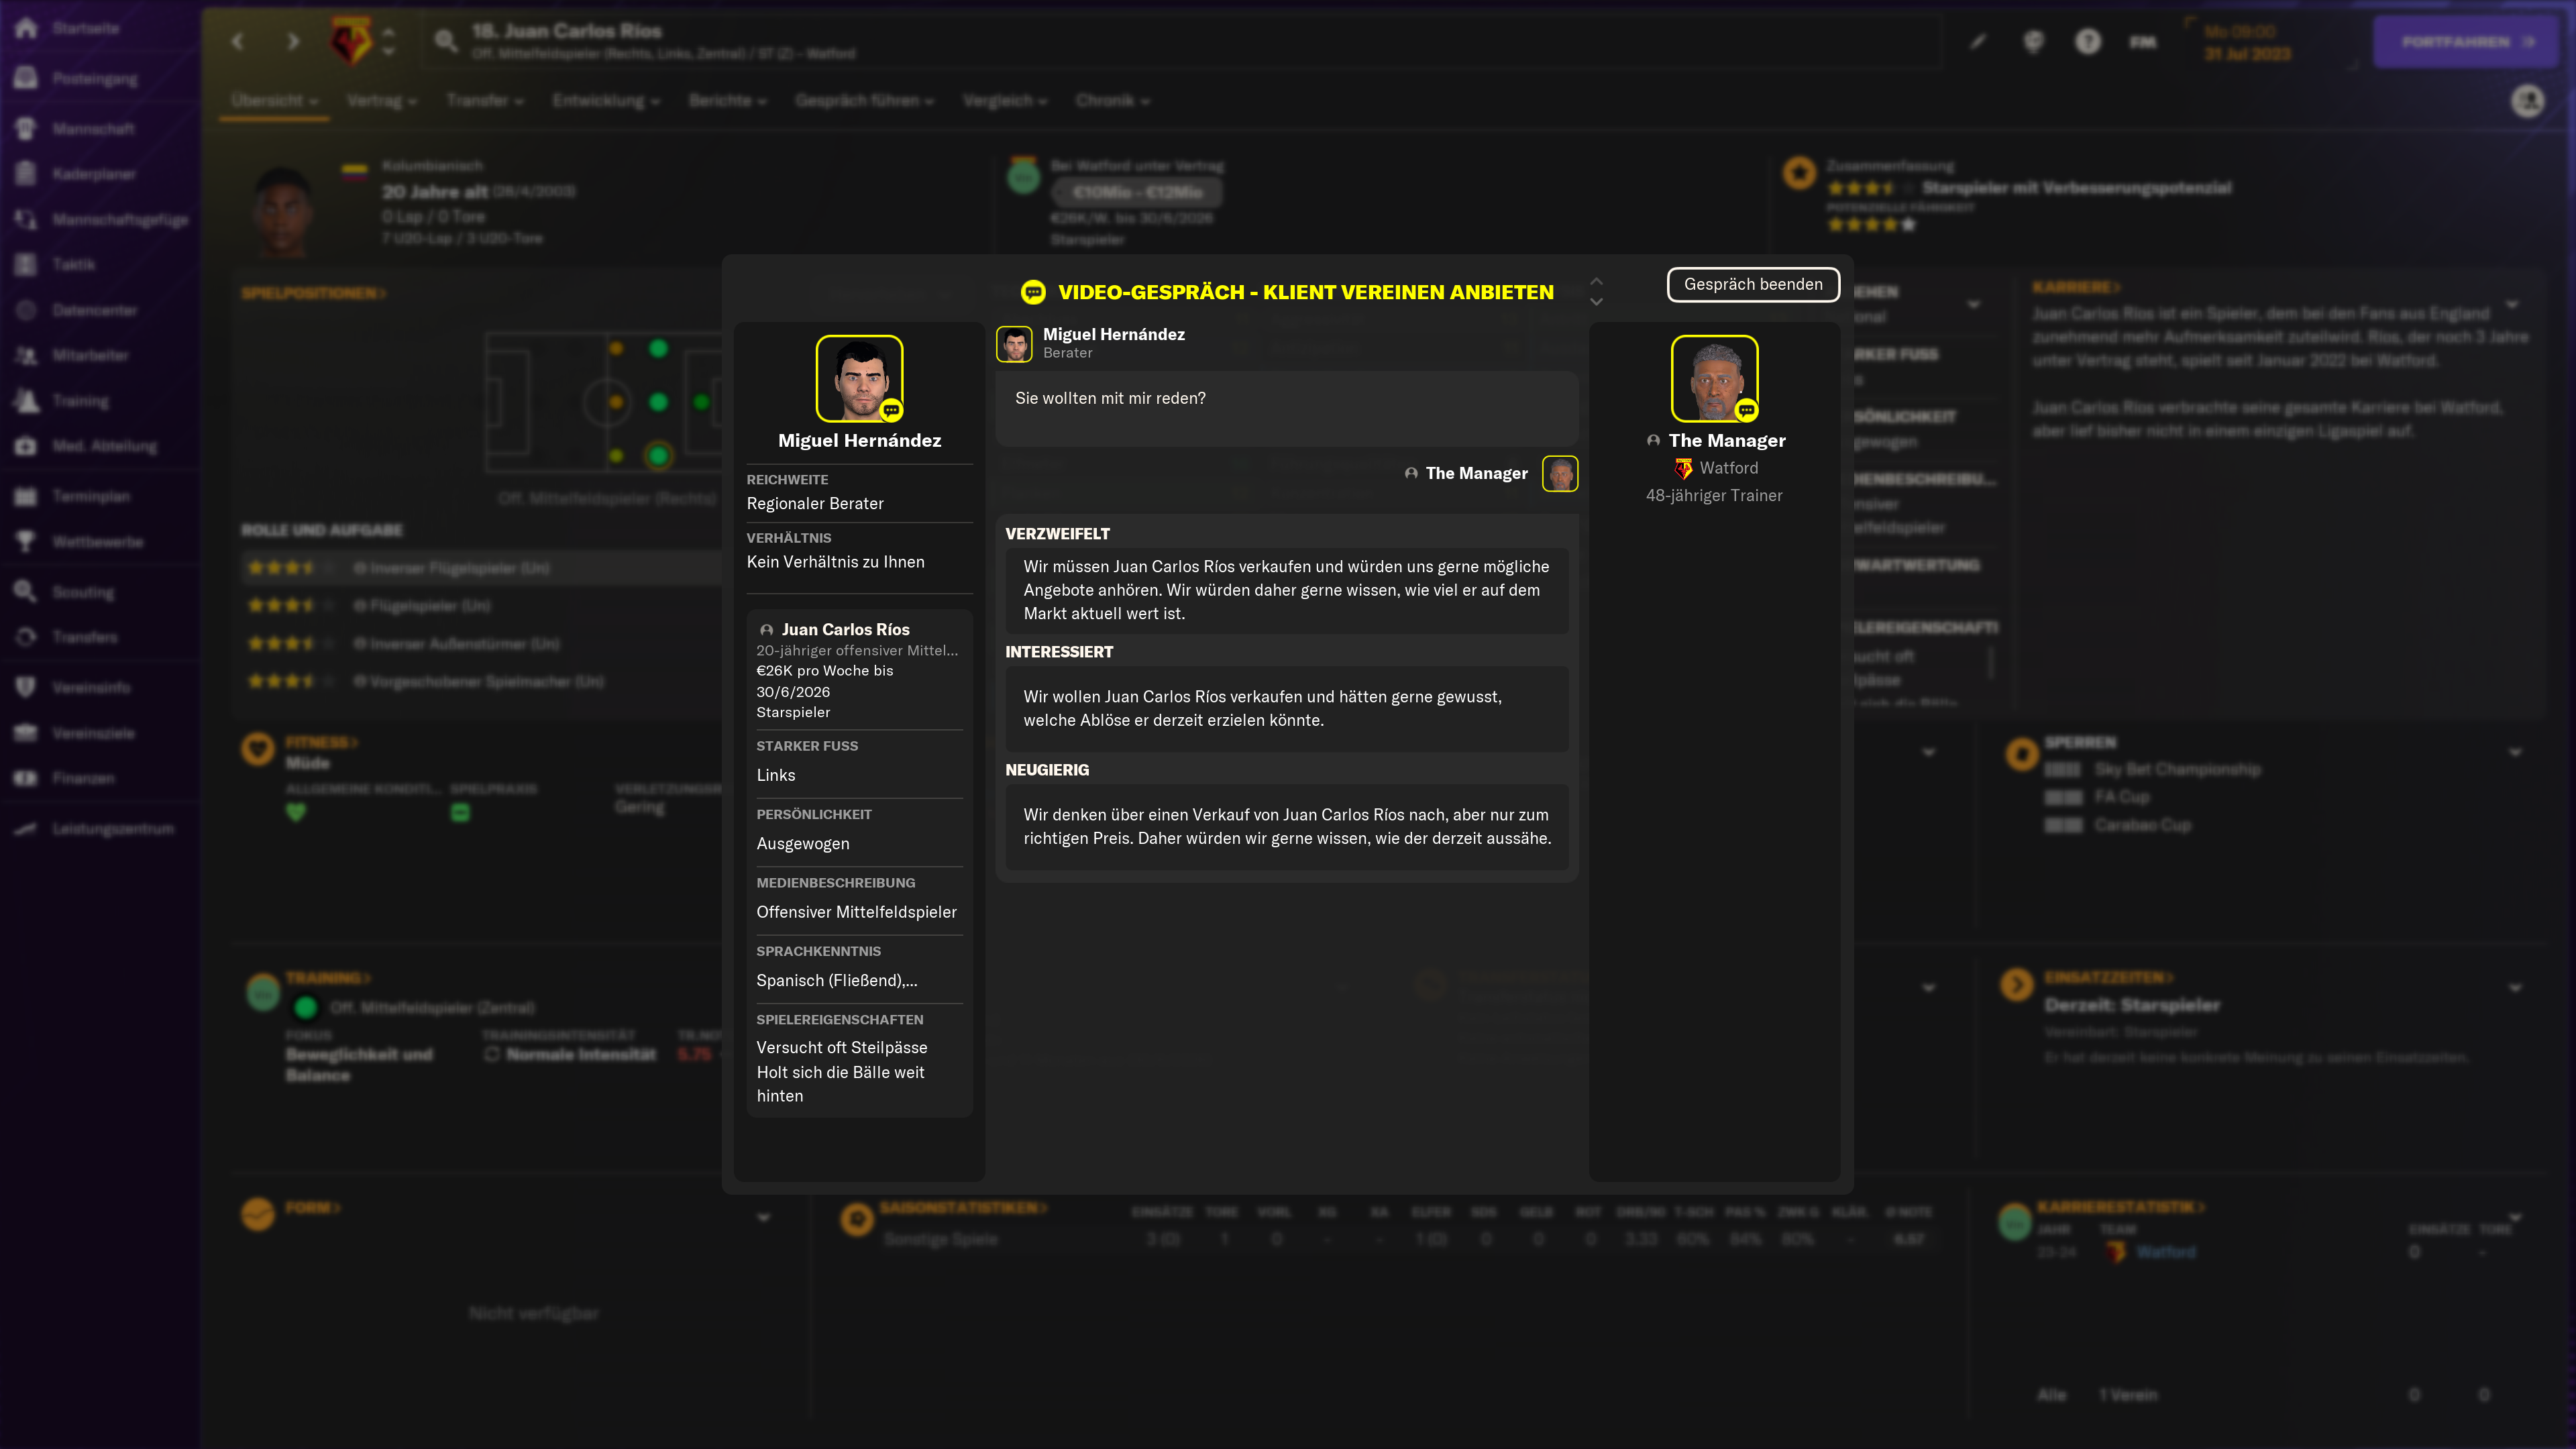This screenshot has height=1449, width=2576.
Task: Open Wettbewerbe trophy icon
Action: [x=27, y=541]
